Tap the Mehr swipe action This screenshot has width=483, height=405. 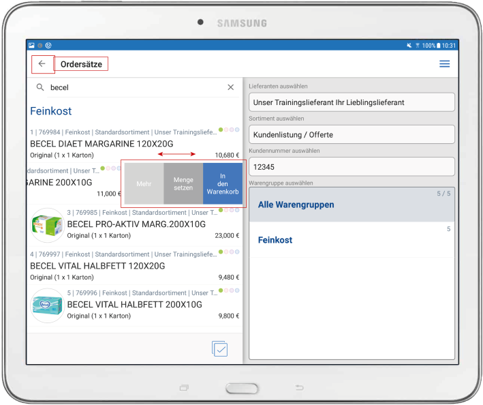(144, 183)
